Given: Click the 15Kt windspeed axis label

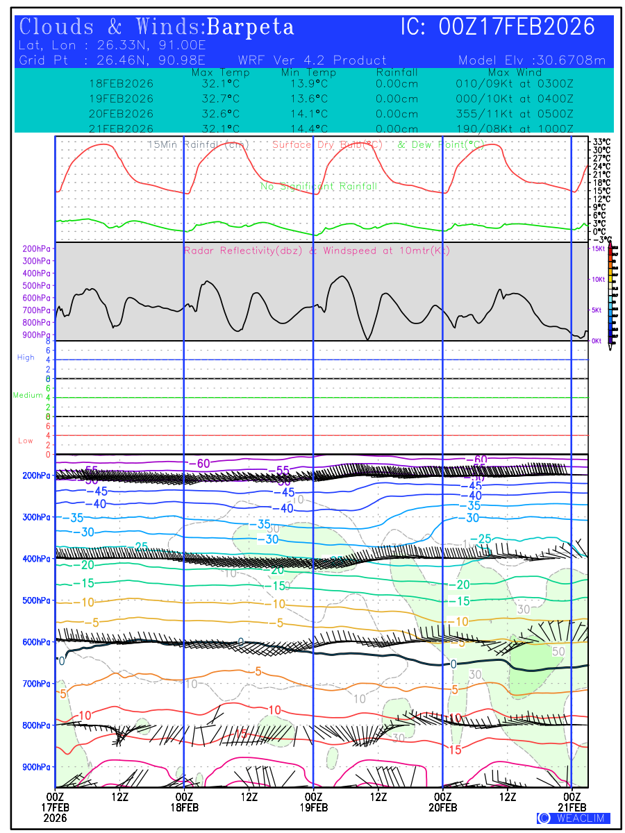Looking at the screenshot, I should coord(598,249).
